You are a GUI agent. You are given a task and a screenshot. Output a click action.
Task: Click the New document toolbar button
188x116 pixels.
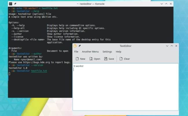tap(80, 59)
